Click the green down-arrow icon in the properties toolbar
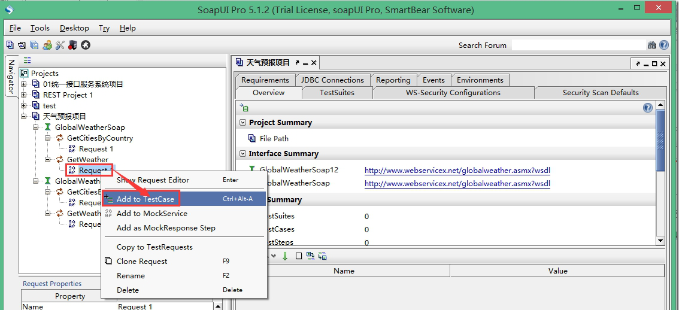 (x=285, y=256)
